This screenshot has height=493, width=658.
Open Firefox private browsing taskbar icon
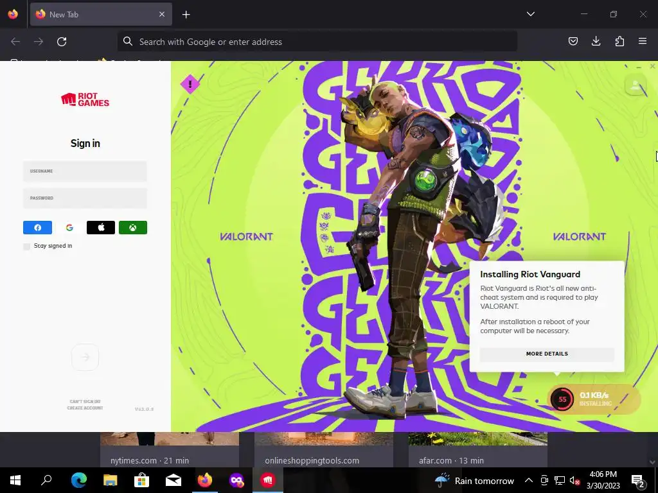click(x=236, y=480)
